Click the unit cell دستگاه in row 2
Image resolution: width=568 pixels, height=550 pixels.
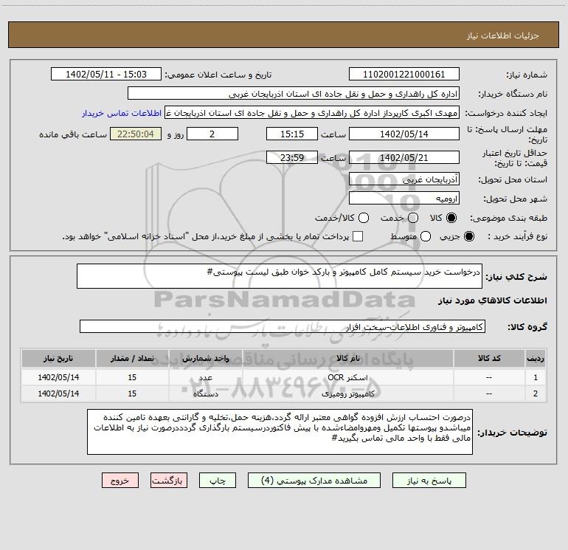click(x=205, y=393)
